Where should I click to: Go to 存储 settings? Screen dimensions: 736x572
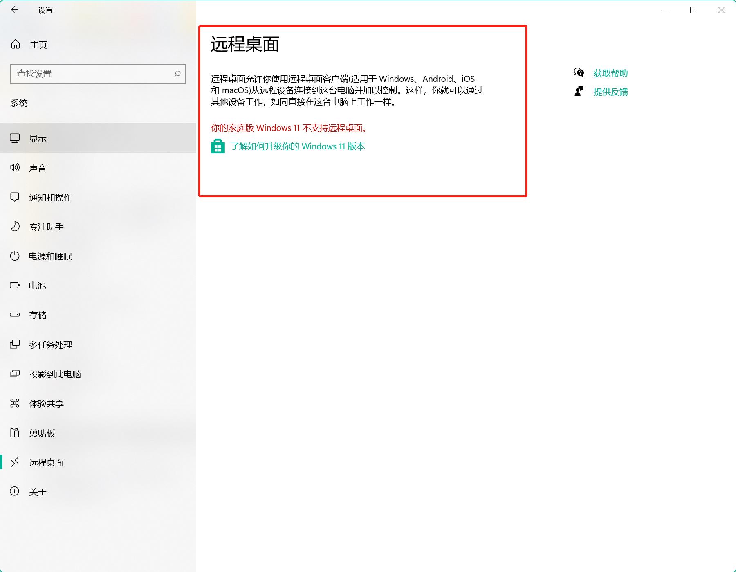pos(98,315)
